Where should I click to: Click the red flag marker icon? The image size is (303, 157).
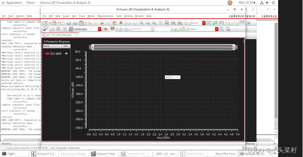[x=106, y=29]
